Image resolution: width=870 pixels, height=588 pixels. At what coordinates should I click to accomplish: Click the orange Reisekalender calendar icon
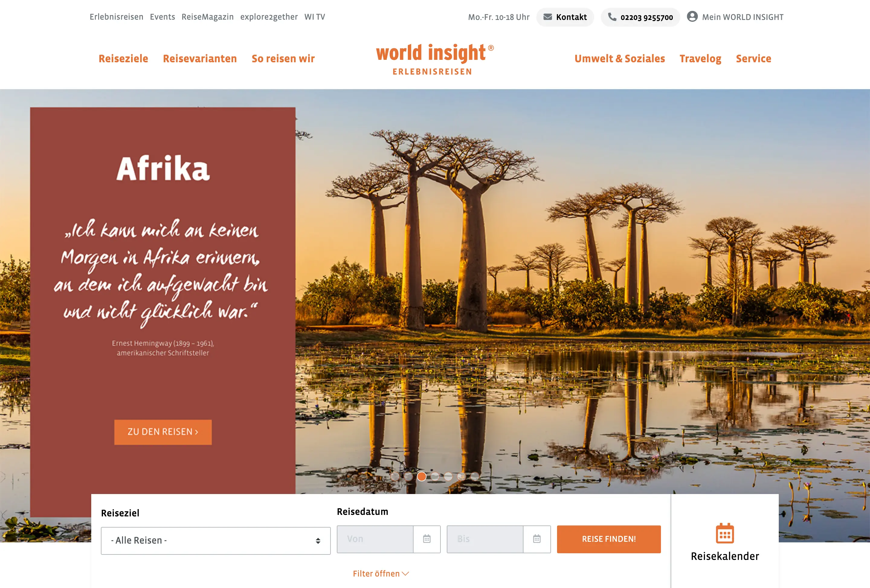coord(725,533)
